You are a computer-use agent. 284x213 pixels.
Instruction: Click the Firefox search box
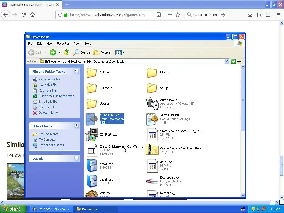[x=206, y=15]
